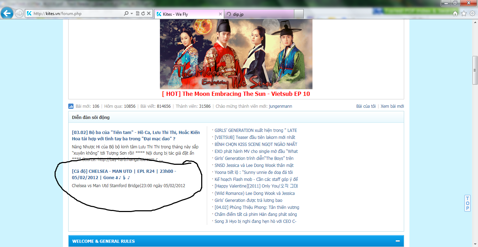Open GIRLS' GENERATION xuất hiện trong LATE thread
The width and height of the screenshot is (478, 247).
[256, 130]
